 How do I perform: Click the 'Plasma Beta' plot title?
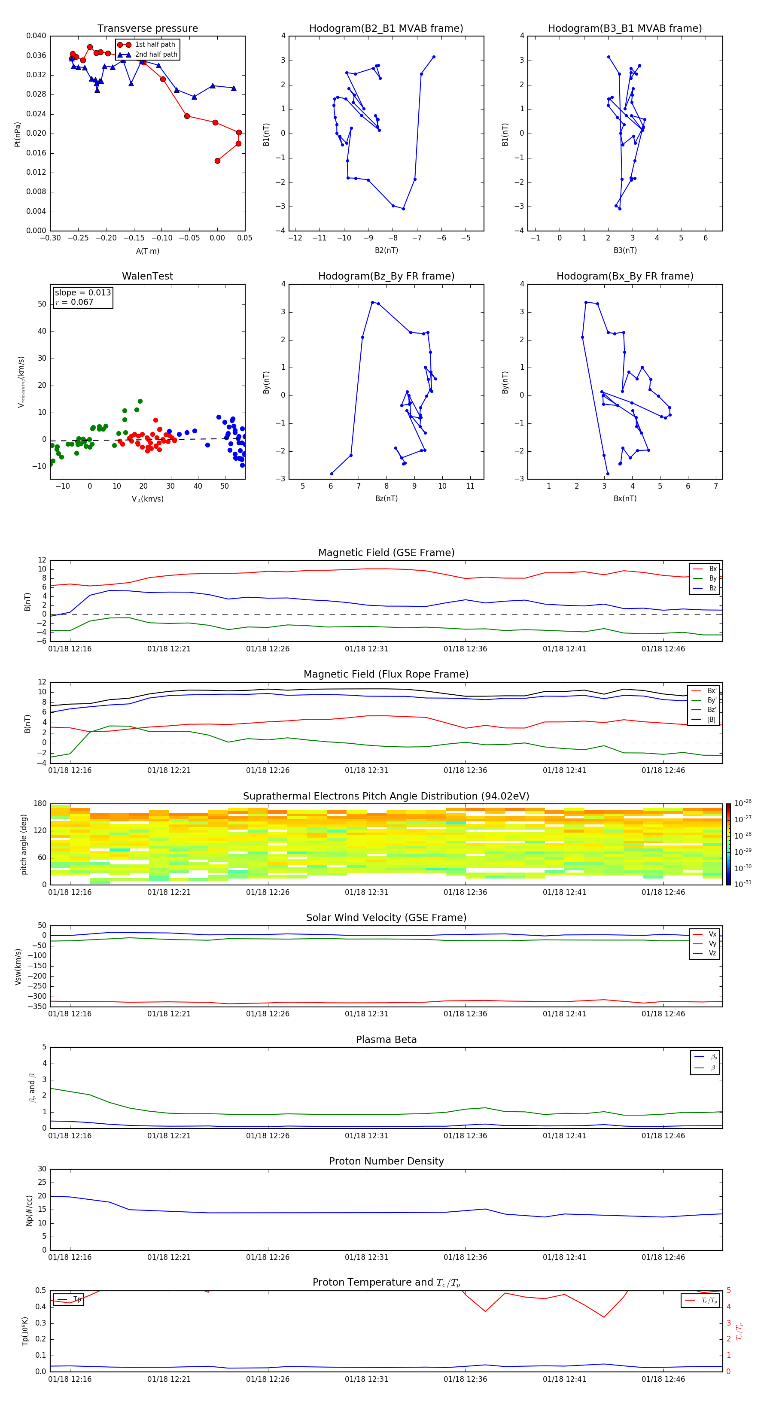(x=386, y=1040)
